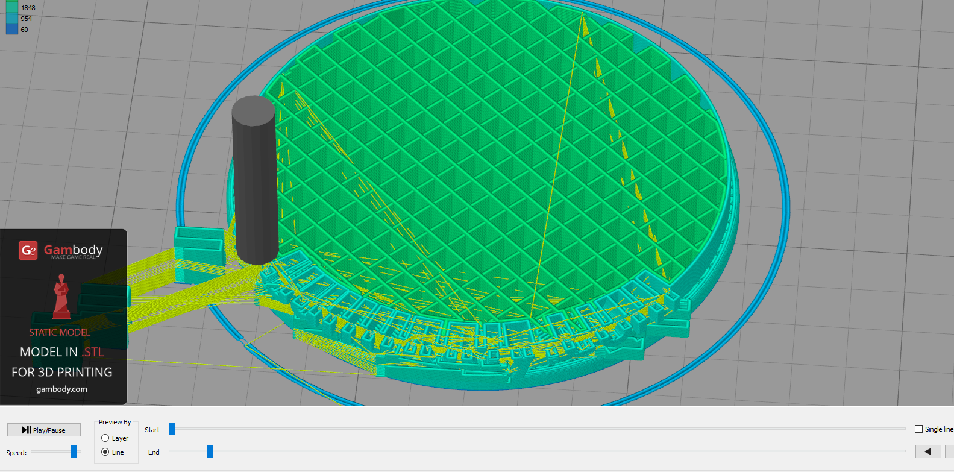
Task: Click the gray cylinder nozzle in viewport
Action: 255,181
